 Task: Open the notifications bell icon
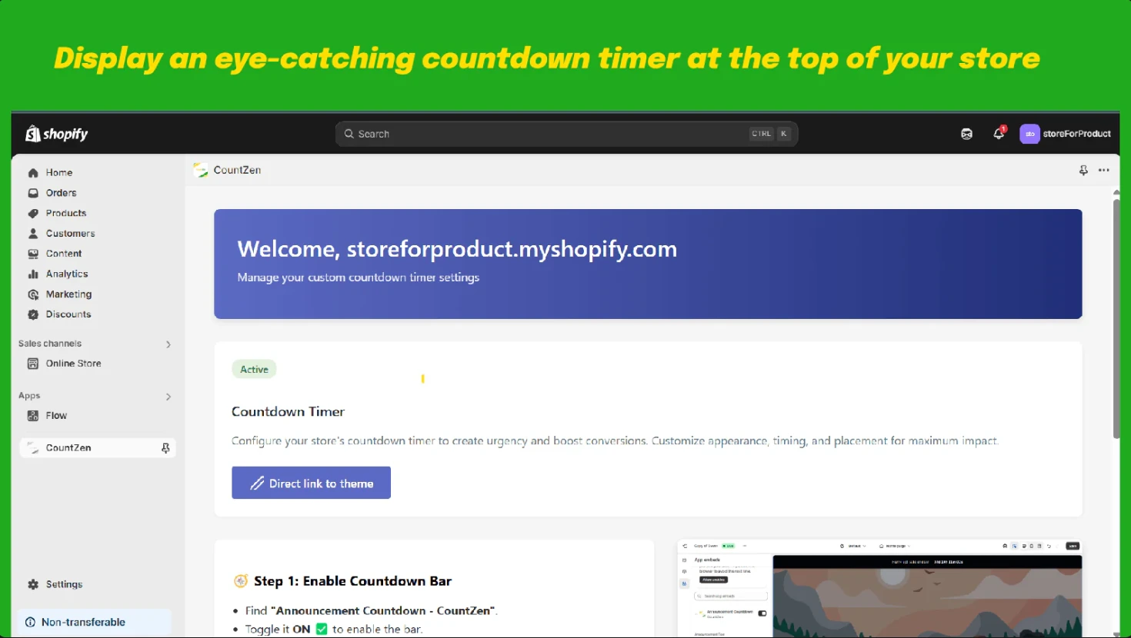point(999,133)
